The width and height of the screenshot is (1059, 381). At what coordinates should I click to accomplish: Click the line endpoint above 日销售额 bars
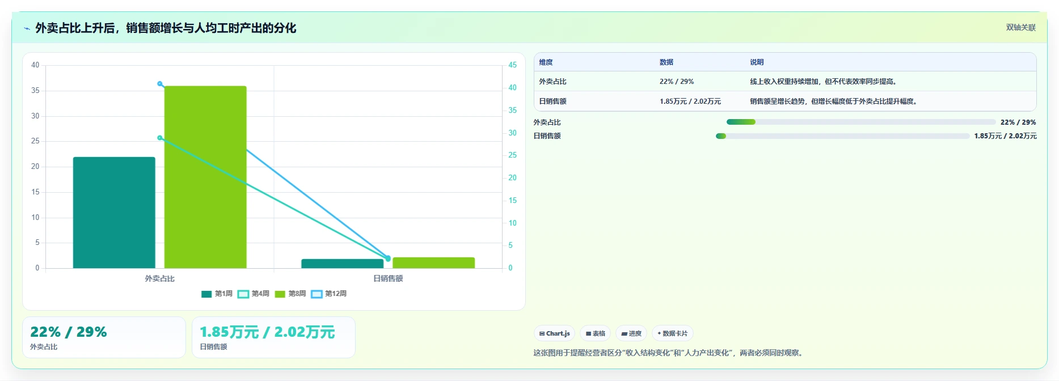[388, 259]
